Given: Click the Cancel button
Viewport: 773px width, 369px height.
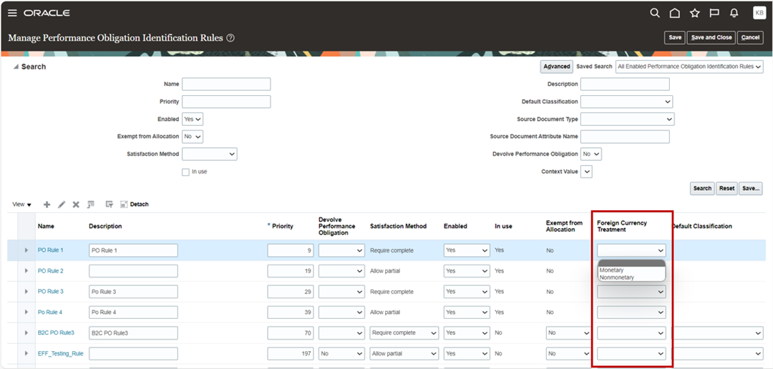Looking at the screenshot, I should [750, 37].
